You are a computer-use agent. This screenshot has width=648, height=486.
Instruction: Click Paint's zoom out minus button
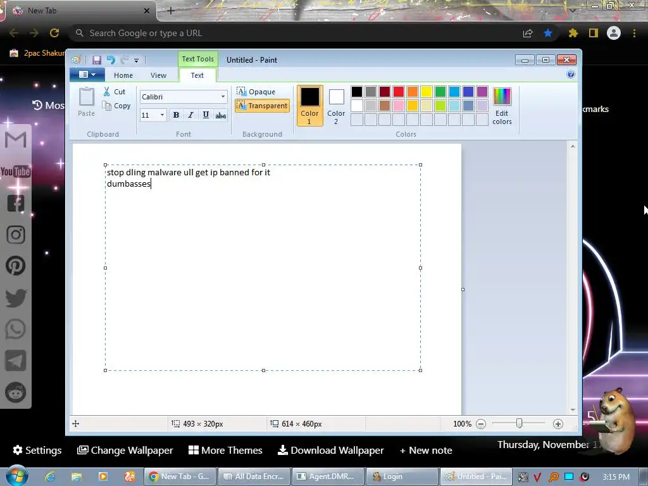point(481,423)
